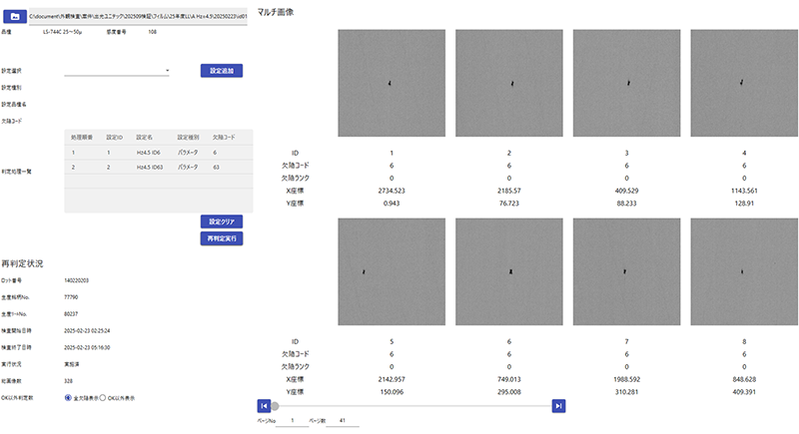Viewport: 799px width, 434px height.
Task: Open defect thumbnail with ID 1
Action: pos(392,83)
